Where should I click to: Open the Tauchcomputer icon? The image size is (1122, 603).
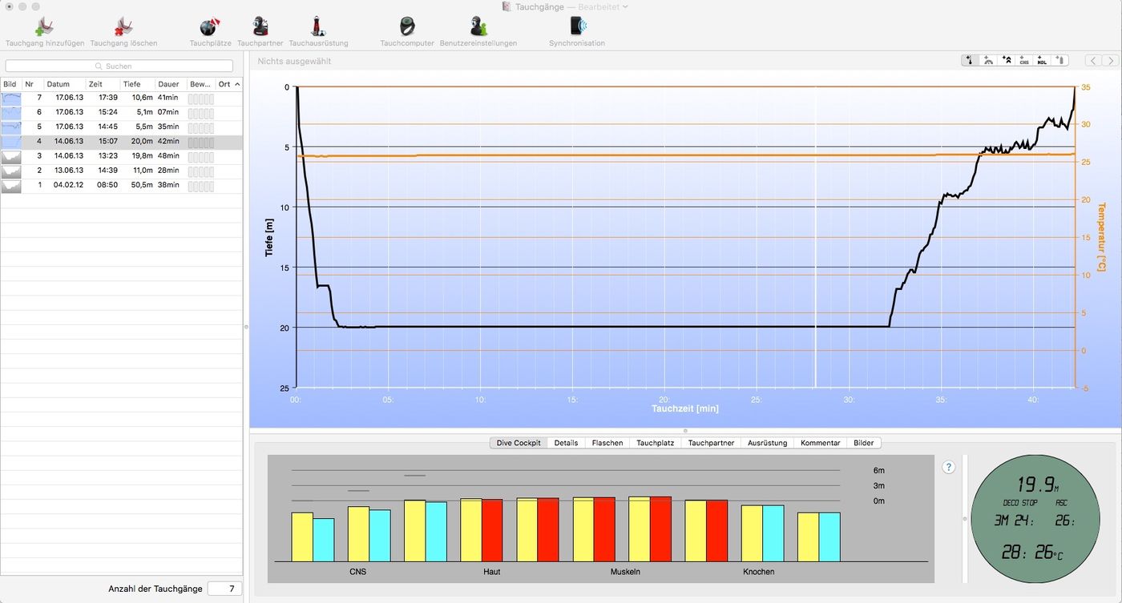406,27
